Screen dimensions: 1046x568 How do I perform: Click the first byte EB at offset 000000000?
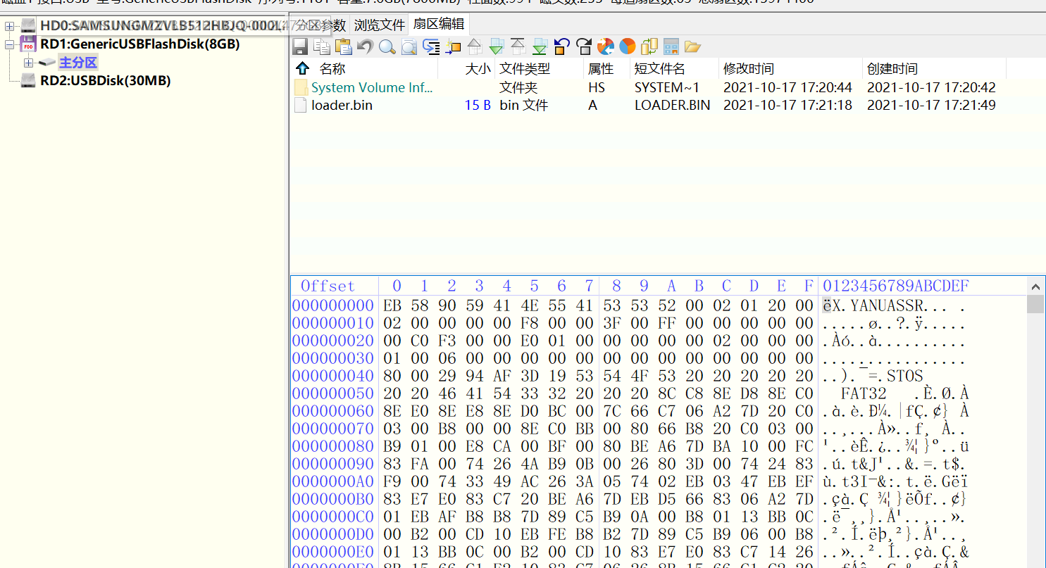(392, 305)
